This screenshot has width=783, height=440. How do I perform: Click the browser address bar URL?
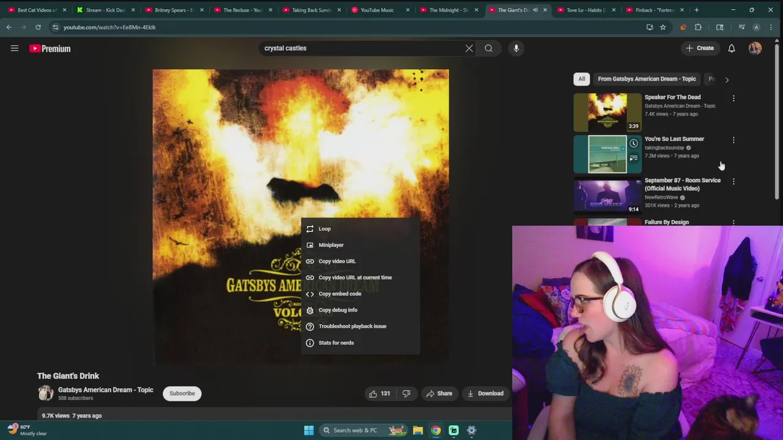tap(109, 27)
